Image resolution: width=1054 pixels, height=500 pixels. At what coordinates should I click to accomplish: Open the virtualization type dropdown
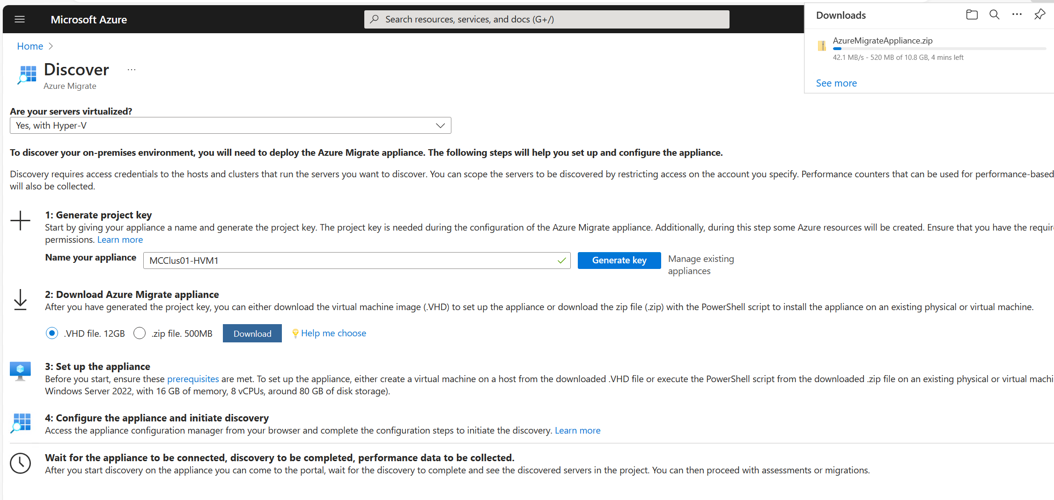tap(440, 125)
